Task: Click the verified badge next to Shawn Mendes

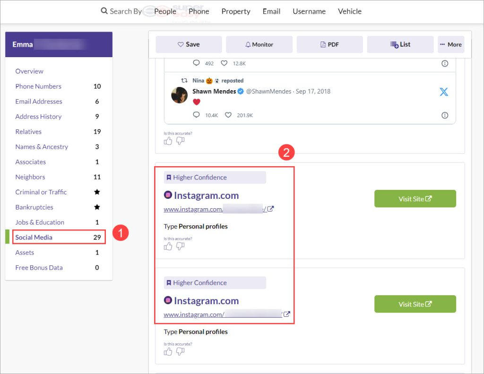Action: point(241,91)
